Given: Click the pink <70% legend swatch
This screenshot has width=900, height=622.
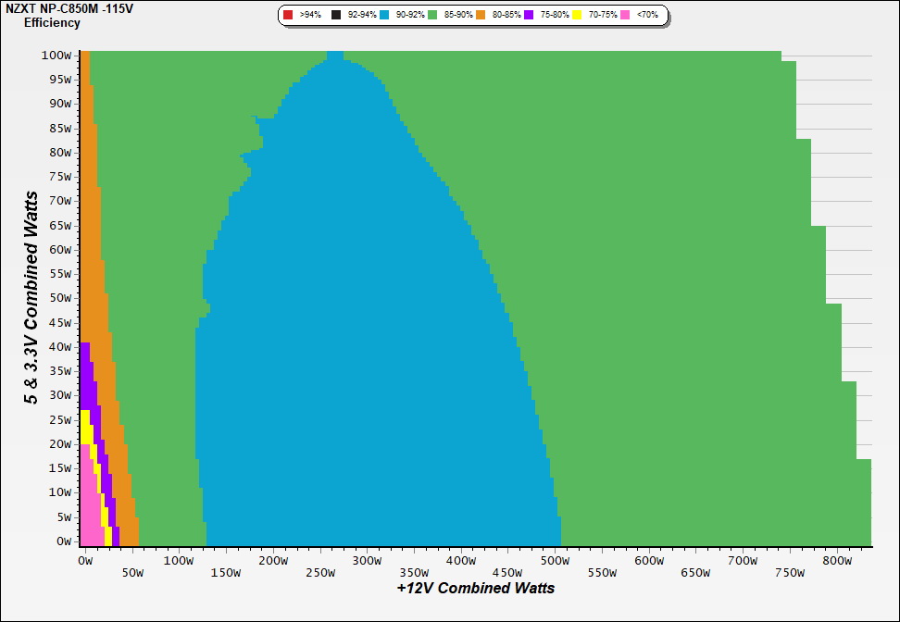Looking at the screenshot, I should tap(626, 16).
